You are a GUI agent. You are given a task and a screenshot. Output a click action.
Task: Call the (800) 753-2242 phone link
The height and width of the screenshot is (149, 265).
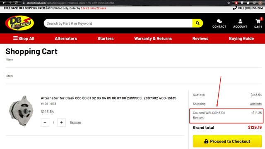pos(248,8)
